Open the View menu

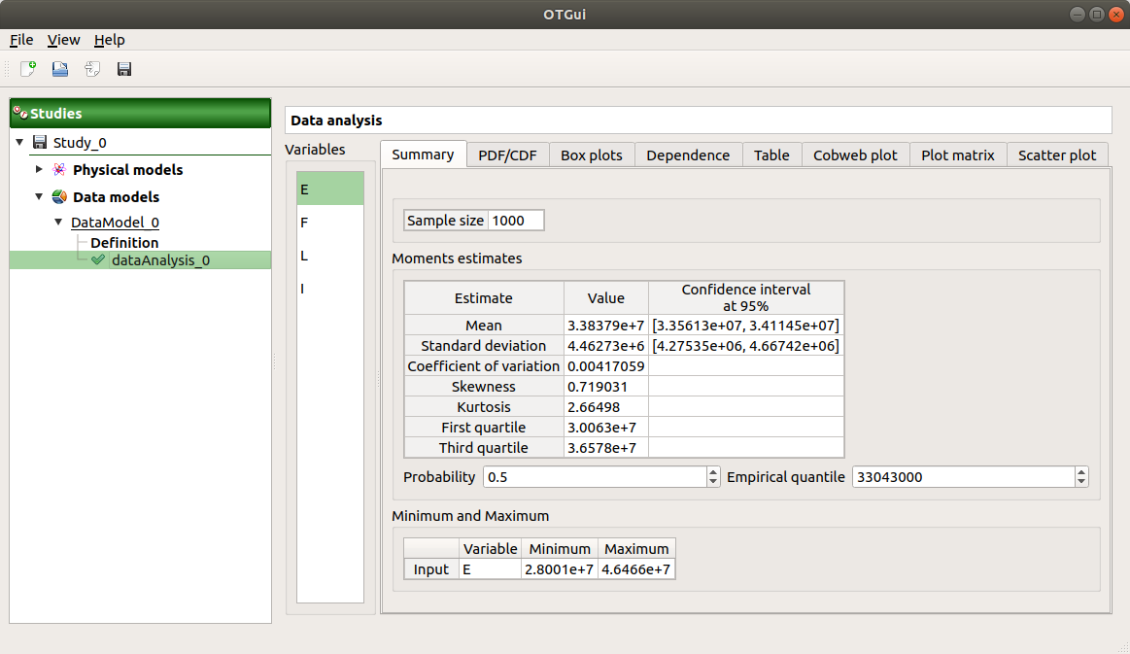63,40
